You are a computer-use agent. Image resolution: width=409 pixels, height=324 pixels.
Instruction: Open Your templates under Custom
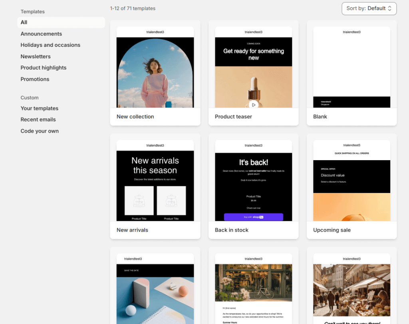(40, 108)
